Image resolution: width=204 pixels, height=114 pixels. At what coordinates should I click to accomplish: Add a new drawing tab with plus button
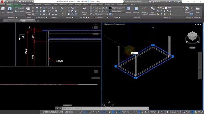point(38,21)
